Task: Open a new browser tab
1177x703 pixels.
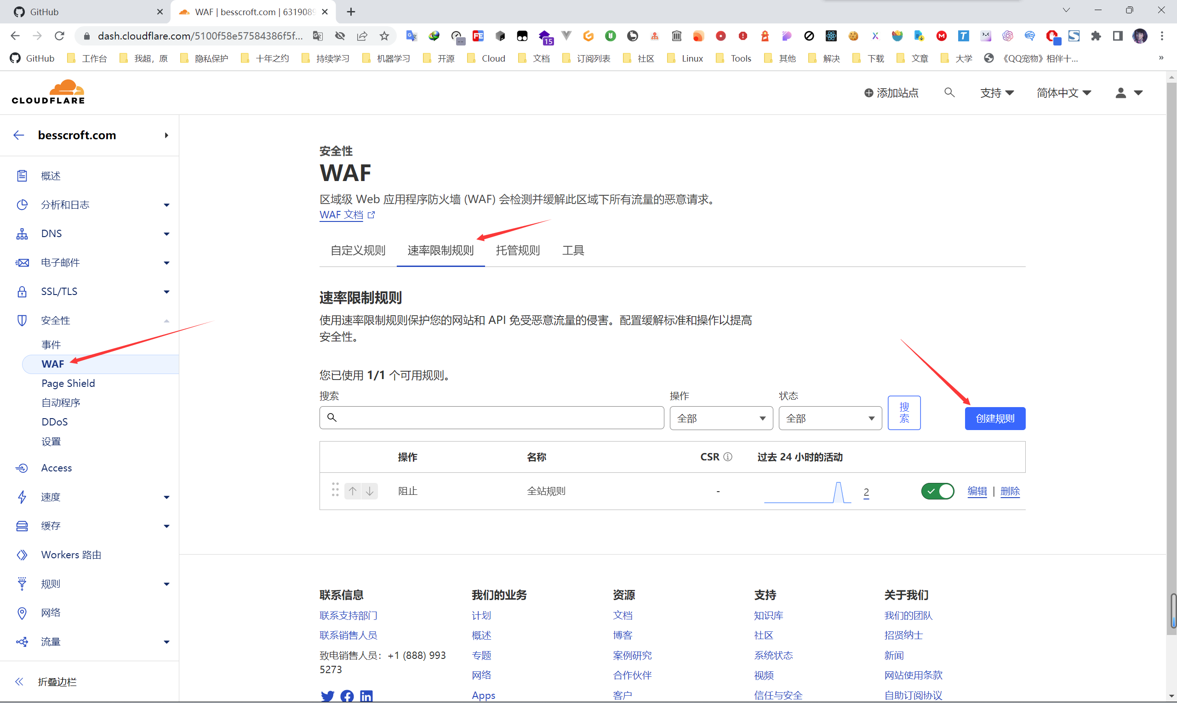Action: [351, 12]
